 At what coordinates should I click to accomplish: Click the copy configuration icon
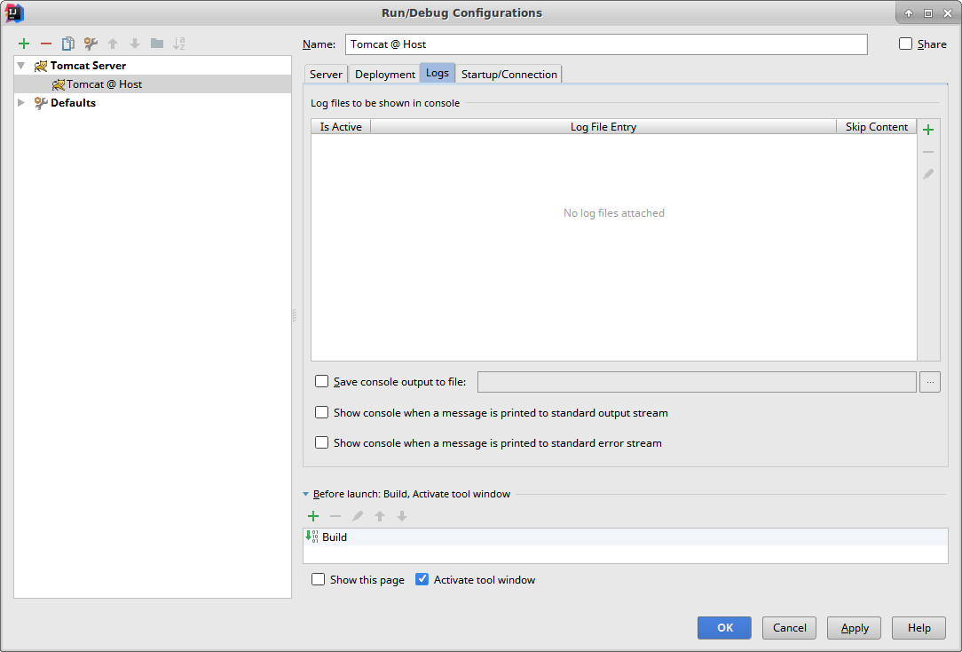[68, 44]
